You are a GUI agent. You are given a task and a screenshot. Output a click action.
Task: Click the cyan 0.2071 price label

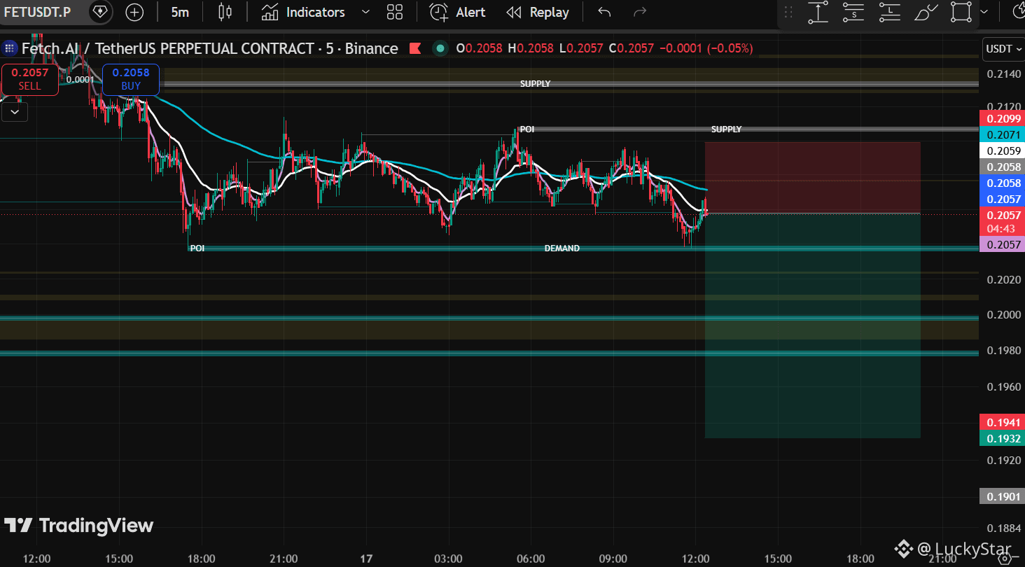(x=1003, y=134)
